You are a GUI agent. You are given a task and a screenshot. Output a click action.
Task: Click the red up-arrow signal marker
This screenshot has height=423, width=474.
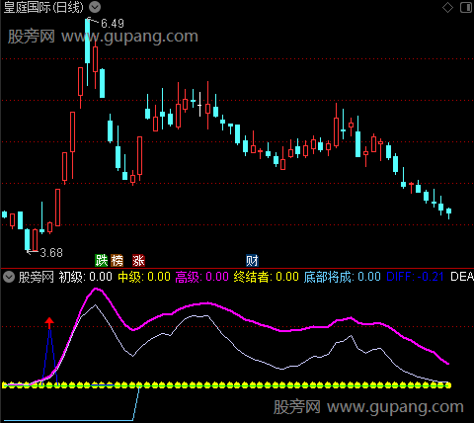point(49,323)
